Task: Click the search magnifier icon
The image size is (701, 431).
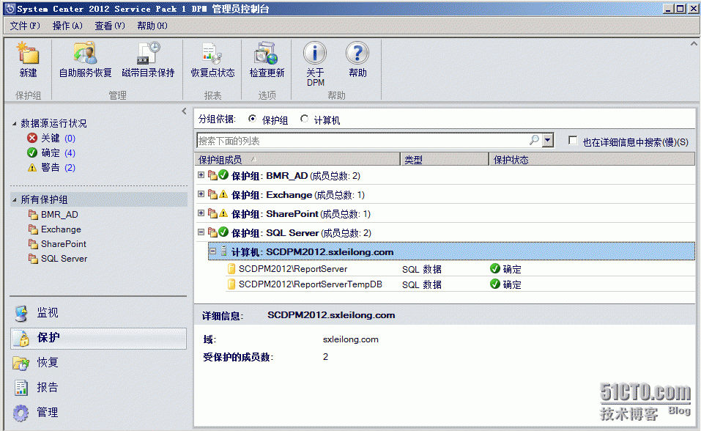Action: coord(534,140)
